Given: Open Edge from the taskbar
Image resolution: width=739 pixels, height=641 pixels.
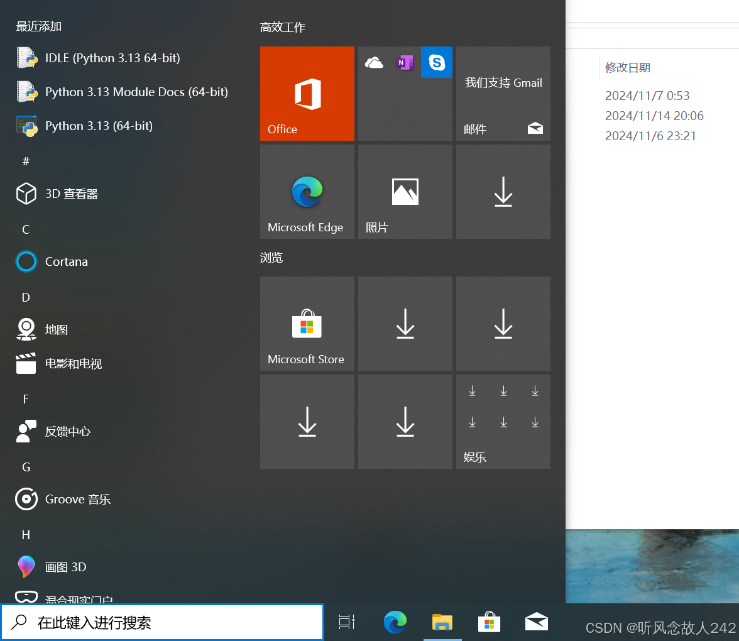Looking at the screenshot, I should point(395,622).
